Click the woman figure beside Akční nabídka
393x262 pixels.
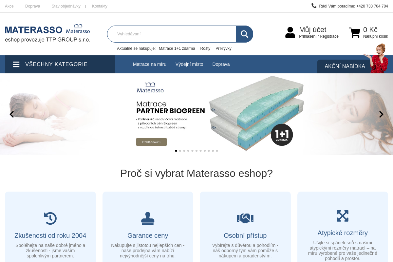pyautogui.click(x=377, y=58)
